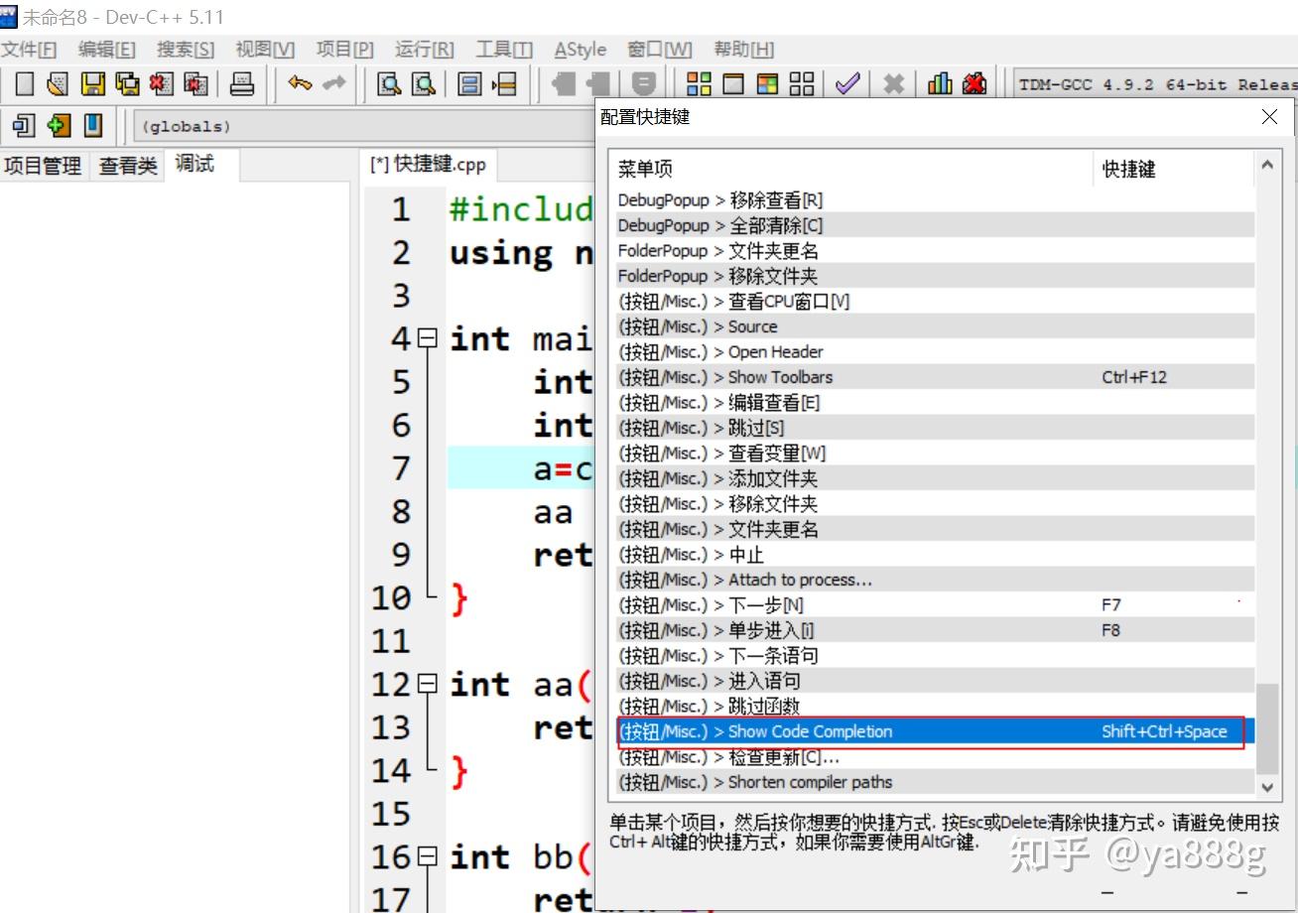Click the shortcut list scroll up arrow
Viewport: 1298px width, 913px height.
click(x=1267, y=166)
